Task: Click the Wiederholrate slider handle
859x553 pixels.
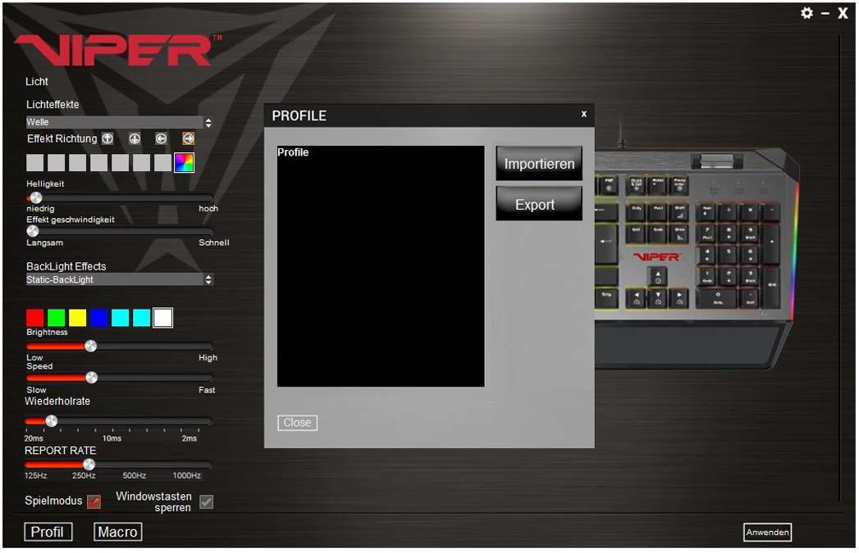Action: click(52, 420)
